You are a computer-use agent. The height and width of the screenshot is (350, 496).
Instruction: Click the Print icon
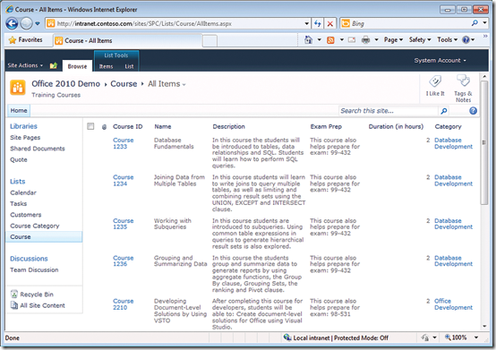click(x=365, y=40)
